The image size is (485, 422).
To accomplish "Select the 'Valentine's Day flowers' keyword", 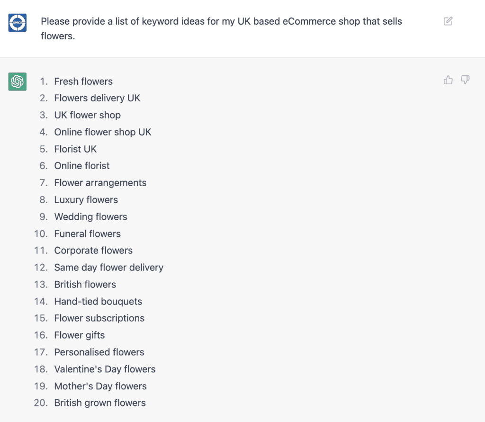I will pyautogui.click(x=105, y=369).
